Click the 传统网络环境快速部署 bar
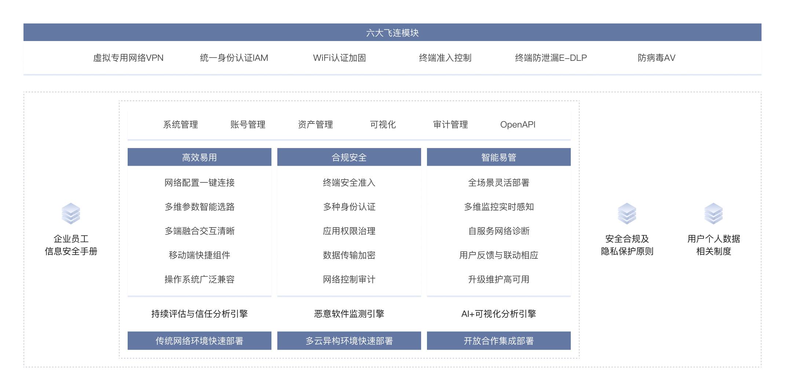This screenshot has width=785, height=391. point(200,341)
